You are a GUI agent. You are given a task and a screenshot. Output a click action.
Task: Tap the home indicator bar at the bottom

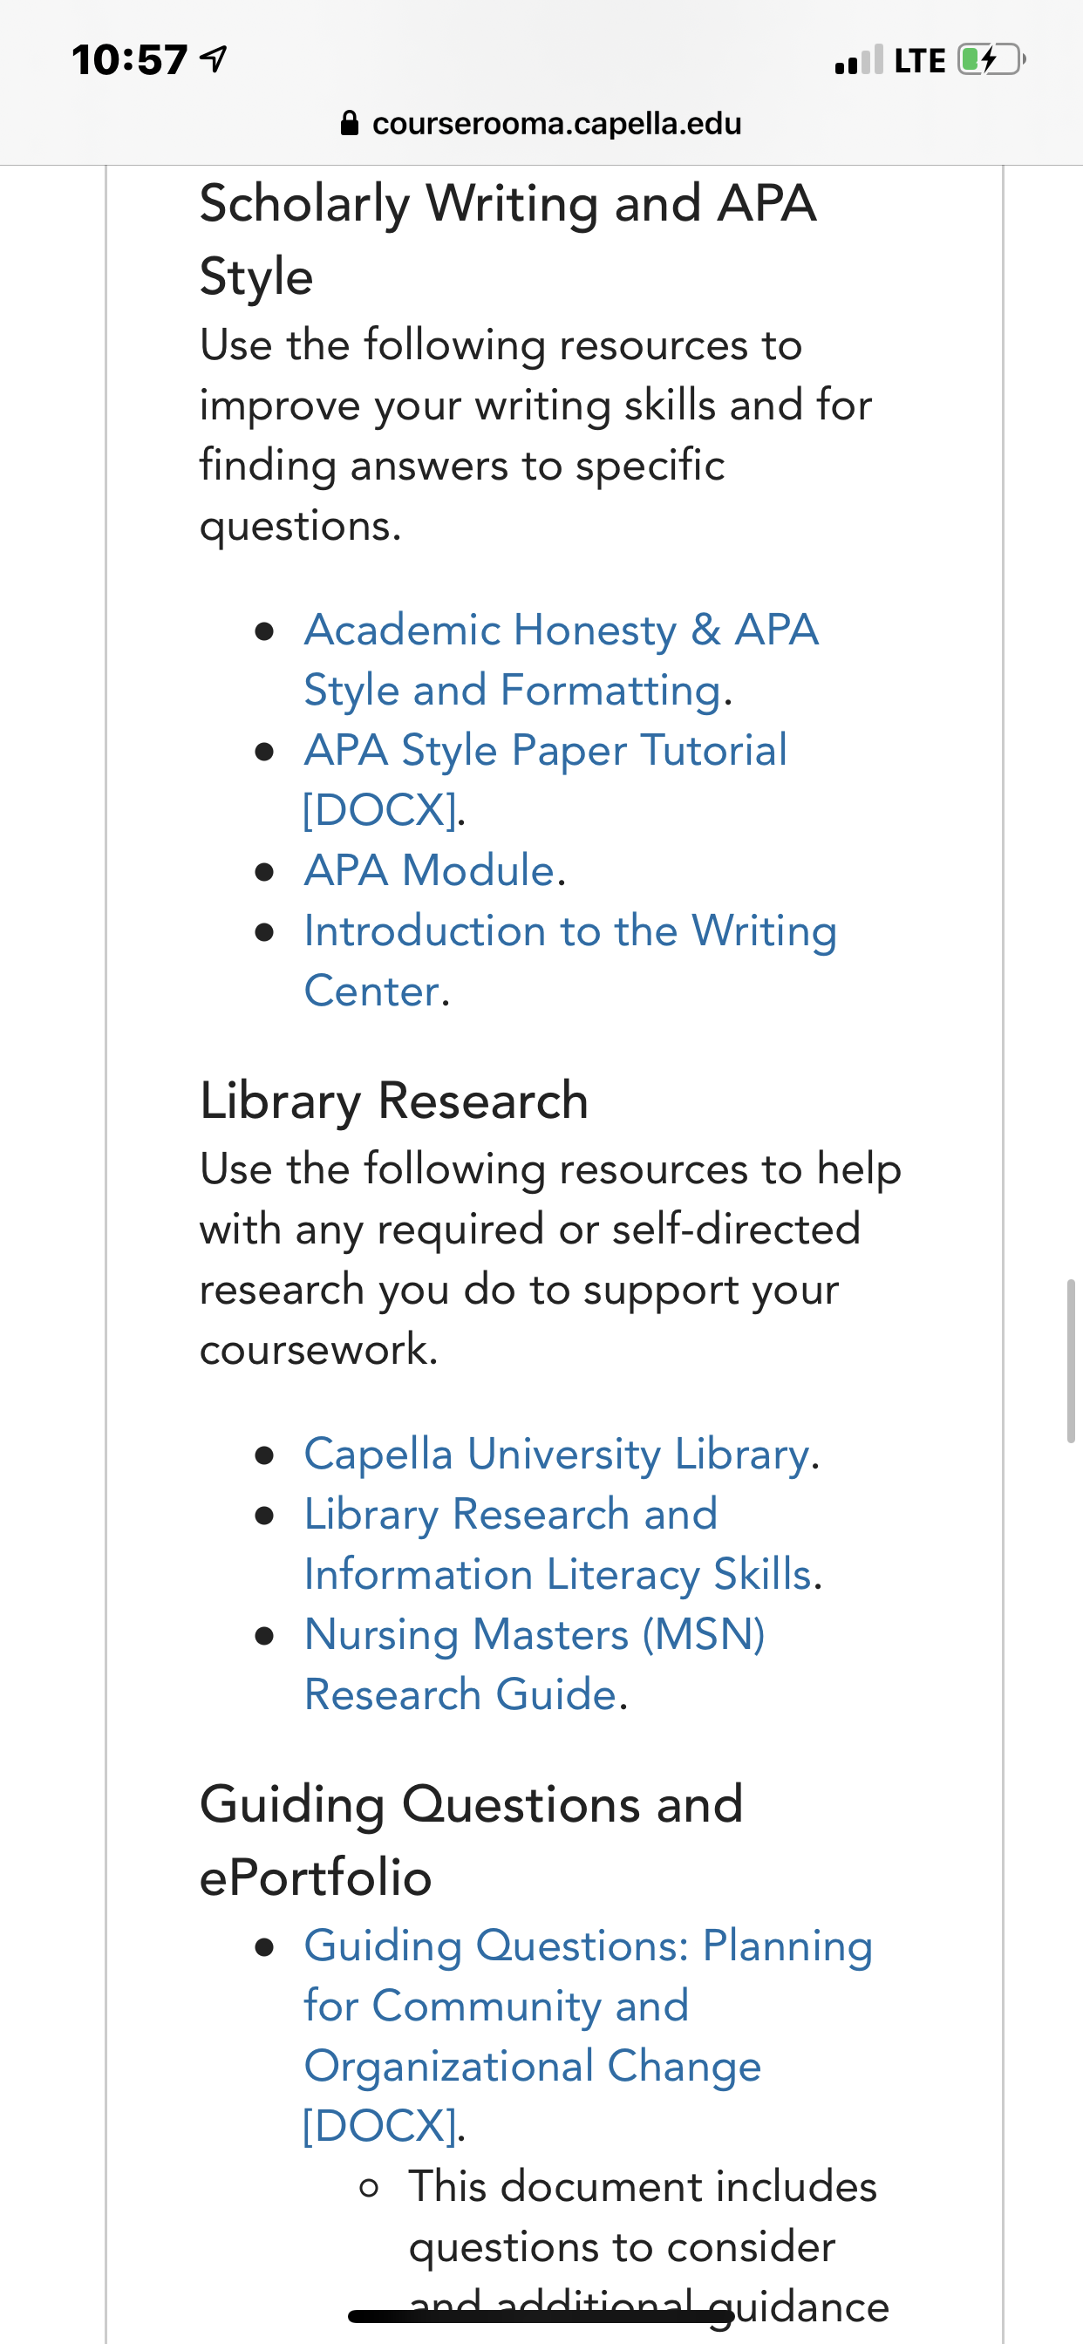[x=541, y=2316]
